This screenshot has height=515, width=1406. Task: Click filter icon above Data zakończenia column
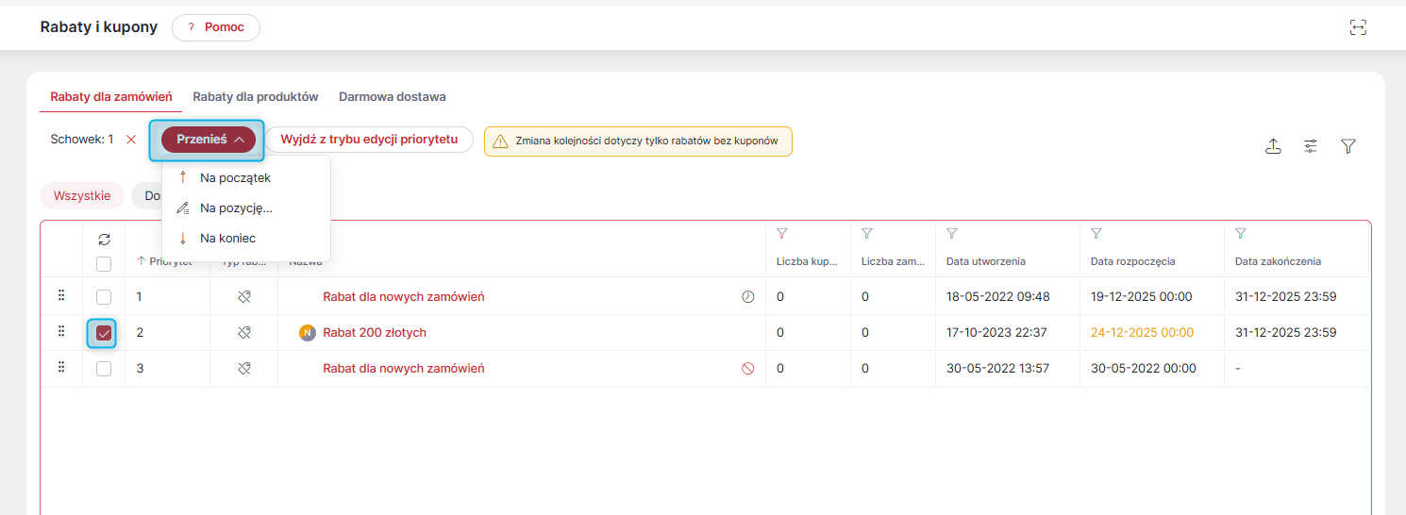pos(1241,233)
